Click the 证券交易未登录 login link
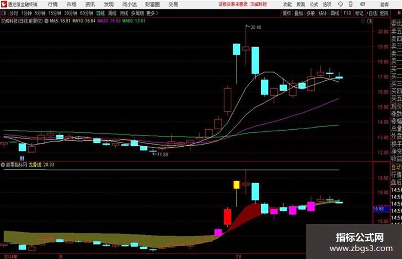 pos(233,4)
